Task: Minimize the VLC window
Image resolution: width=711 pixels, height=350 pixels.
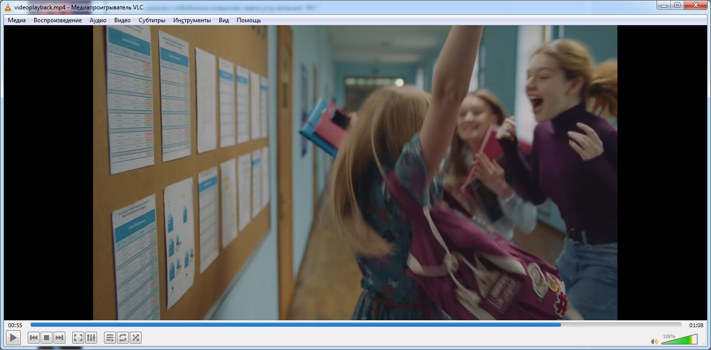Action: pos(664,5)
